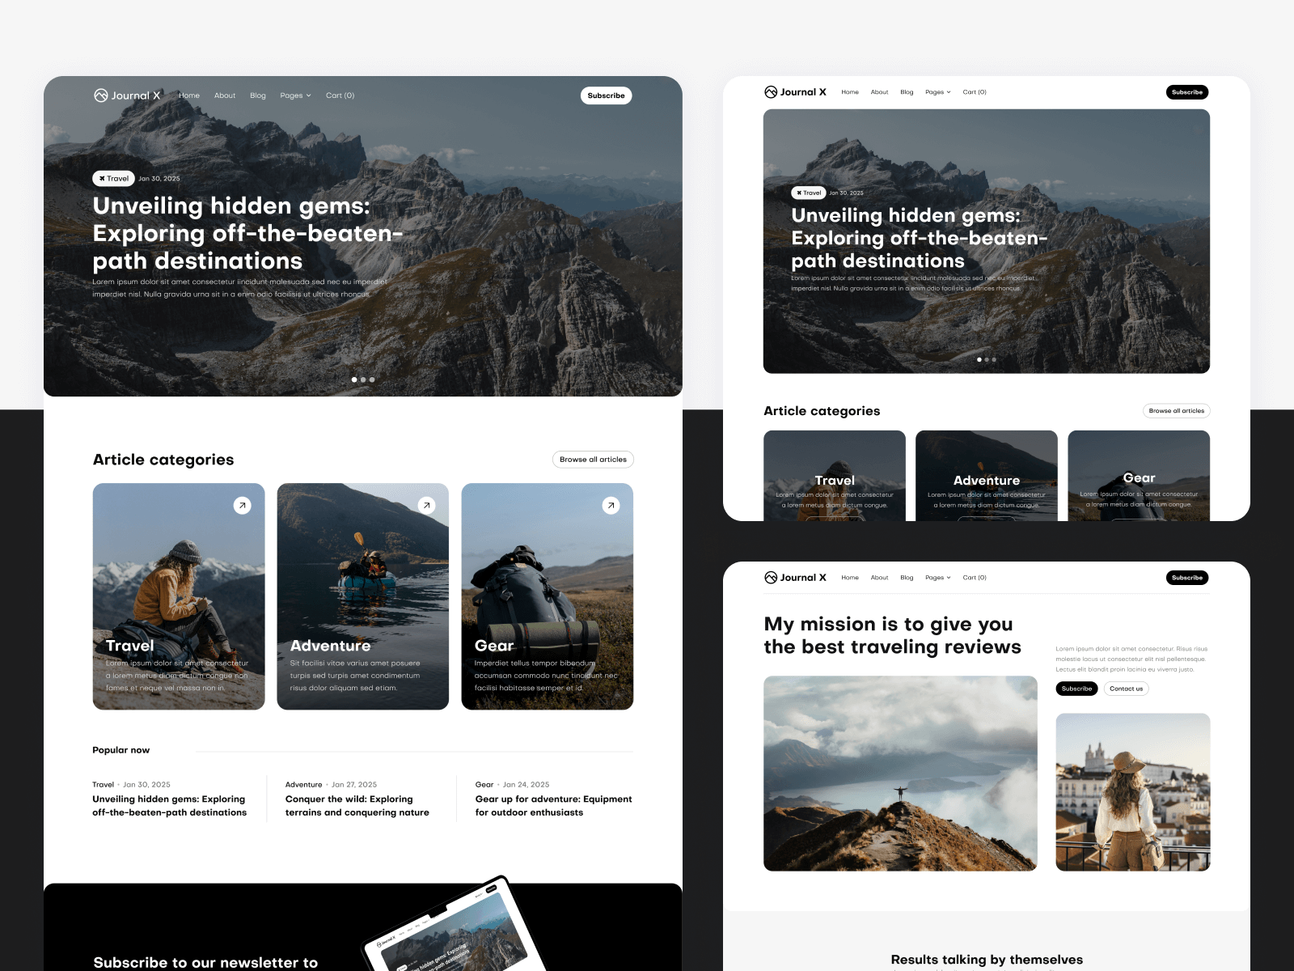
Task: Go to Home in left mockup nav
Action: point(189,95)
